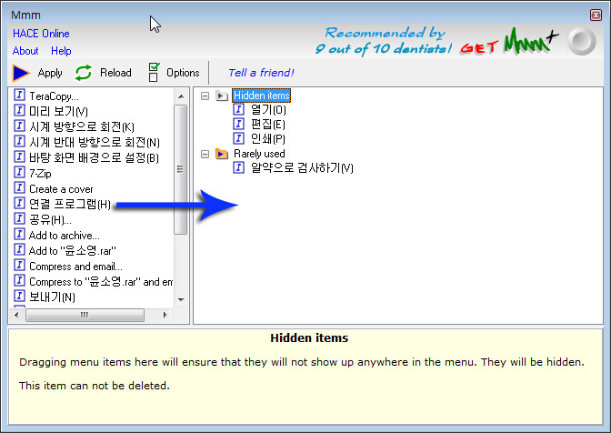Click the icon beside 시계 반대 방향으로 회전(N)
Screen dimensions: 611x433
point(19,142)
